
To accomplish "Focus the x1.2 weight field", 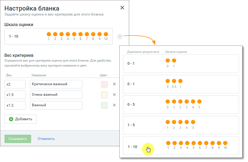I will (15, 105).
